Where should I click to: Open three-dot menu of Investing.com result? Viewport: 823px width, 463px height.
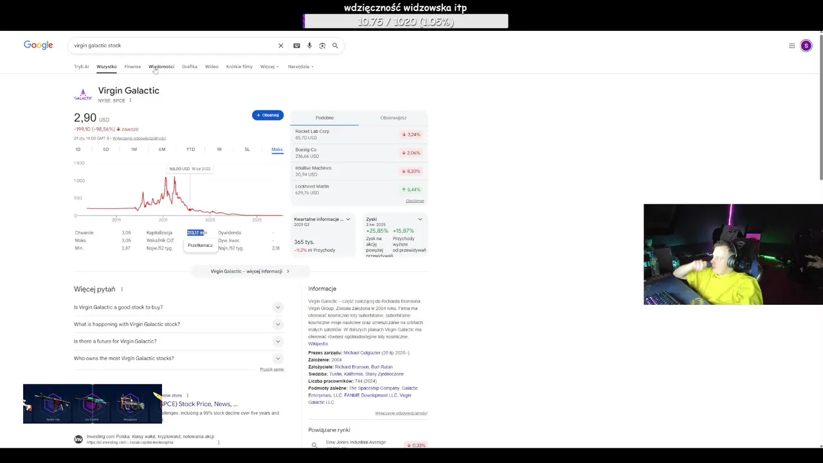[219, 442]
